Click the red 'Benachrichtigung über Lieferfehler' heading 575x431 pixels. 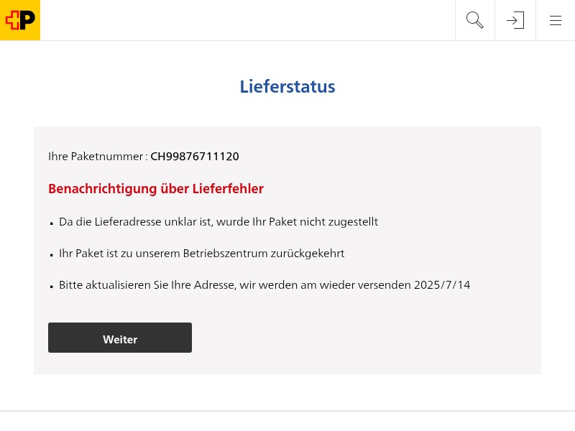tap(156, 189)
